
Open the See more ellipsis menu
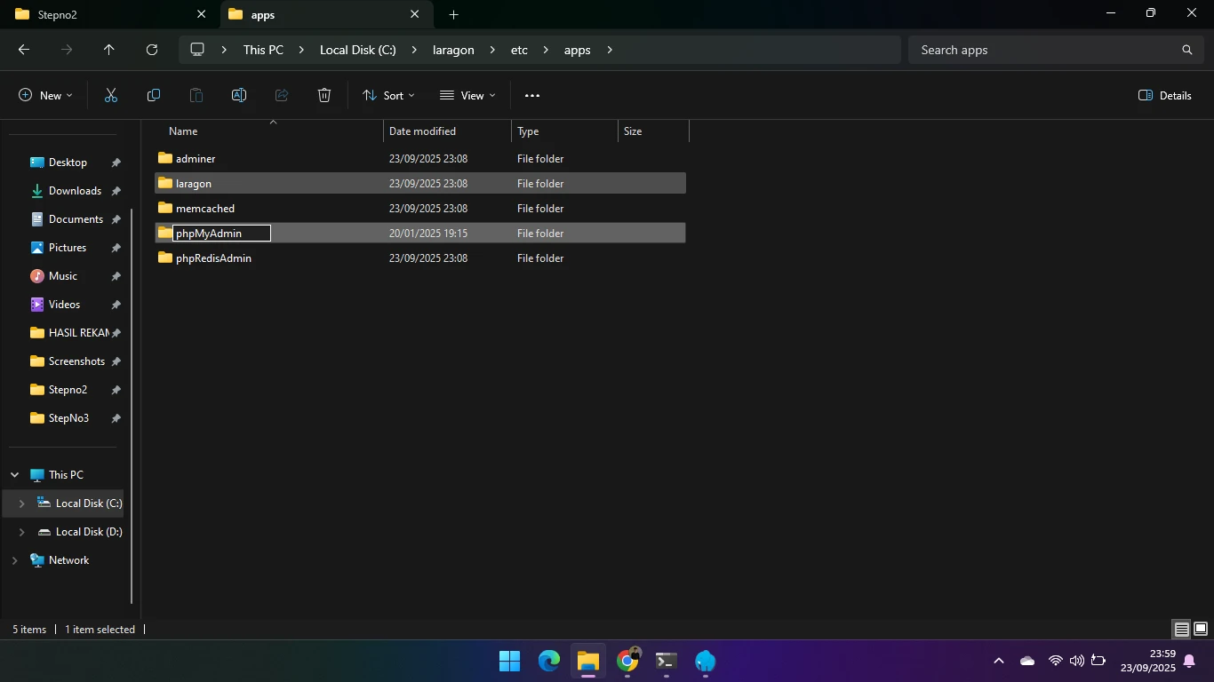(x=532, y=95)
